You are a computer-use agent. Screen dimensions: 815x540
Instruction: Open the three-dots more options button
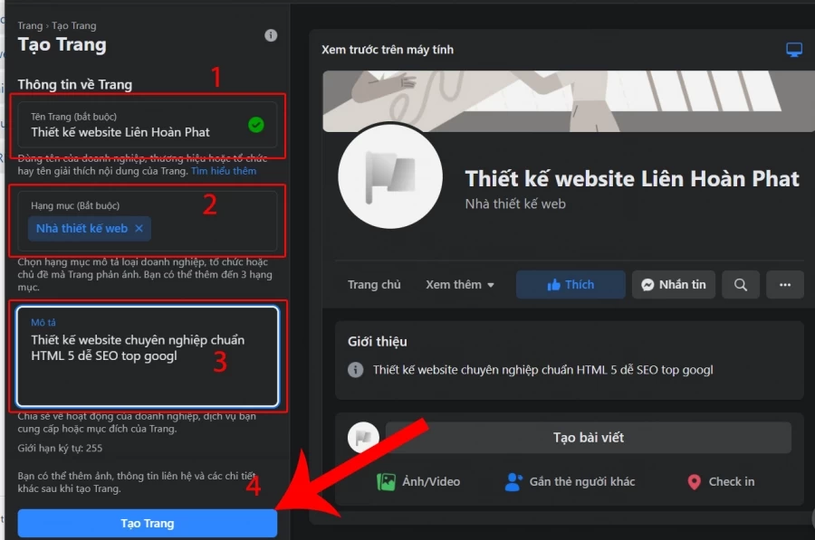click(785, 285)
